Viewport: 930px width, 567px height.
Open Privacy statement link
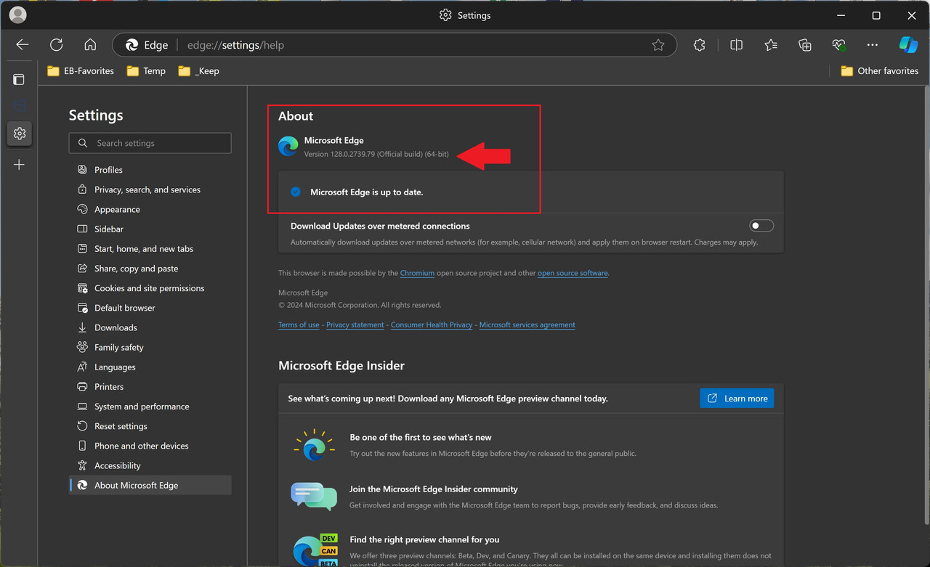355,325
